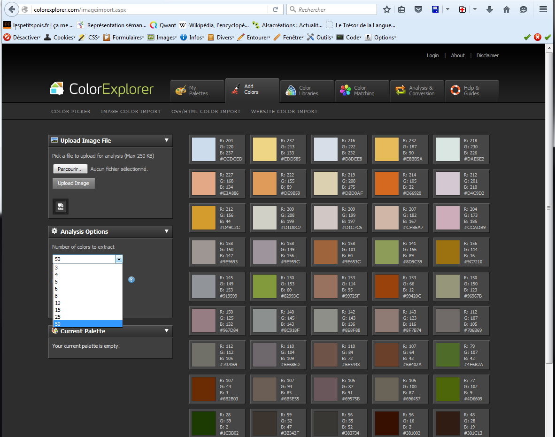This screenshot has width=555, height=437.
Task: Select the #D66920 orange color swatch
Action: click(x=387, y=184)
